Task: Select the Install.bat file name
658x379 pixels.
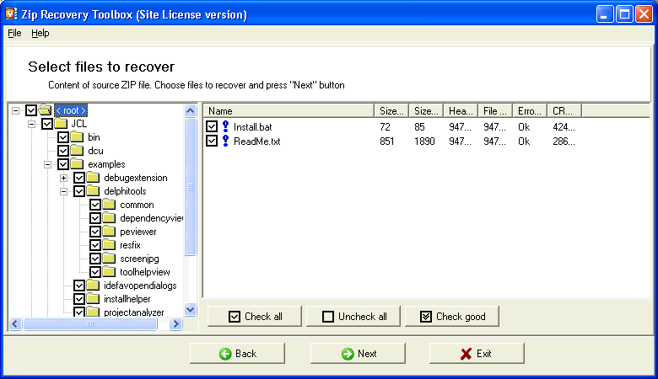Action: 252,127
